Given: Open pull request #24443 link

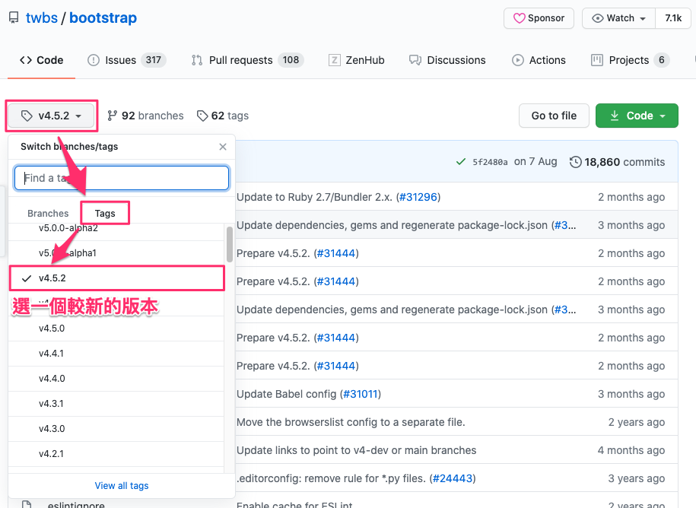Looking at the screenshot, I should [453, 478].
